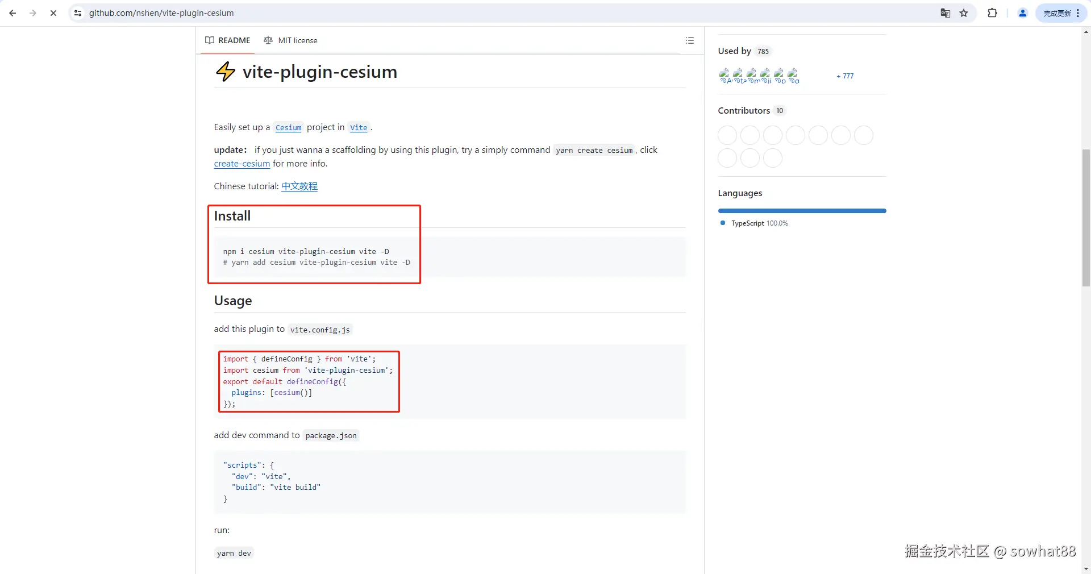Screen dimensions: 1091x574
Task: Open the Chrome three-dot menu
Action: click(x=1078, y=13)
